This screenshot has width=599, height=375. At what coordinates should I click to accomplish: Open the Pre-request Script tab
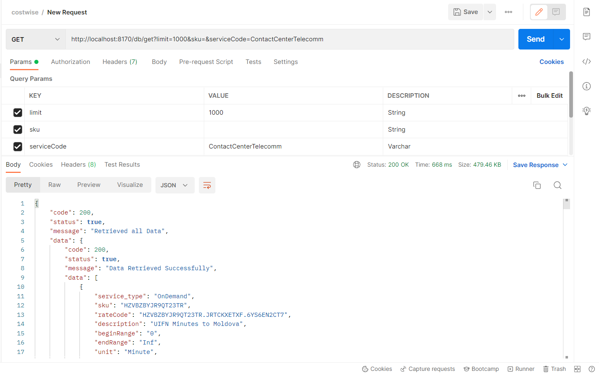point(206,62)
